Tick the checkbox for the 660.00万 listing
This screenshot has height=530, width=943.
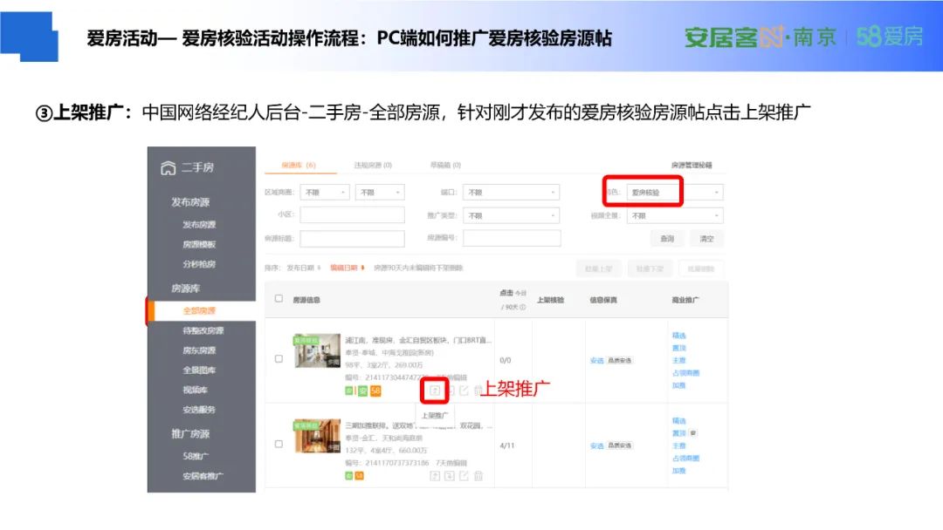(279, 445)
